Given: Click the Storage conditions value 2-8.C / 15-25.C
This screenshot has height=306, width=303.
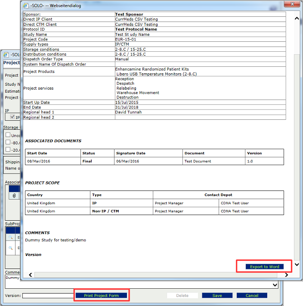Looking at the screenshot, I should [x=130, y=50].
